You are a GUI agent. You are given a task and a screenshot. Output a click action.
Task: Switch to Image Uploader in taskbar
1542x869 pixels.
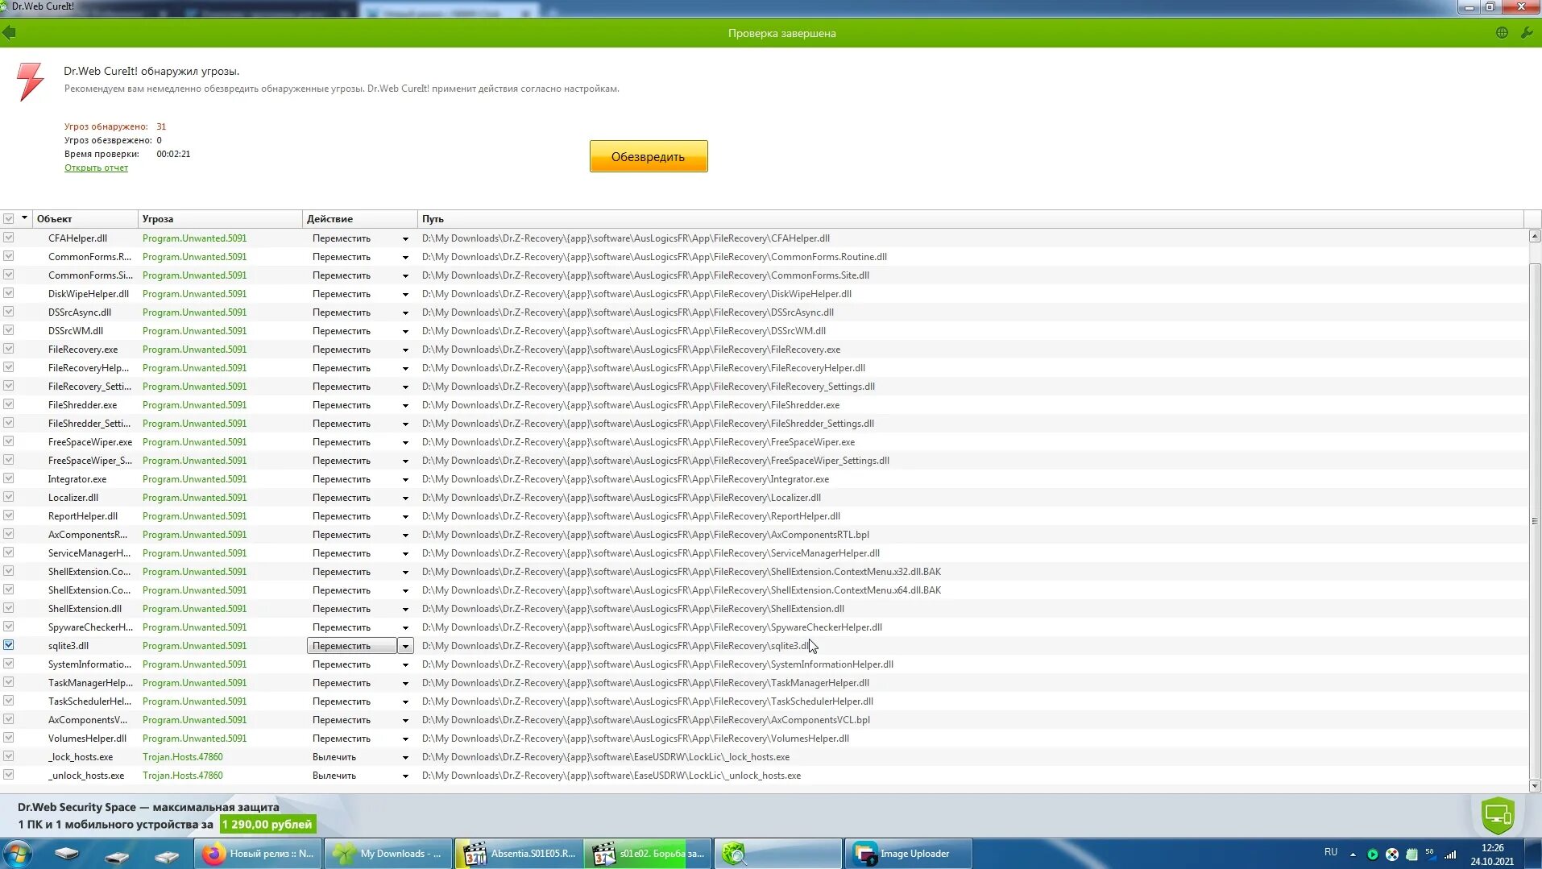[909, 854]
